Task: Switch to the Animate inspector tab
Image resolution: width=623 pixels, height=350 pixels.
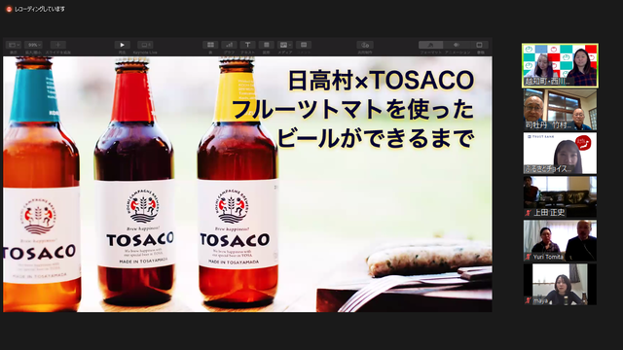Action: (x=457, y=45)
